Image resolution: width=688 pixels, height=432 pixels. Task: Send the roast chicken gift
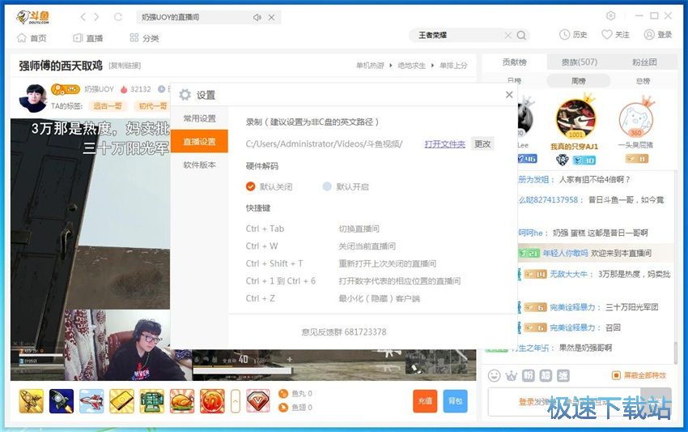(x=181, y=401)
